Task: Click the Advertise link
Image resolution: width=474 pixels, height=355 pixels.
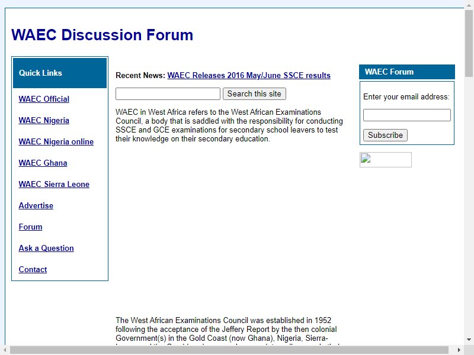Action: (x=36, y=205)
